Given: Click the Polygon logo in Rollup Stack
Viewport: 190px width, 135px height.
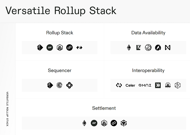Looking at the screenshot, I should (69, 47).
